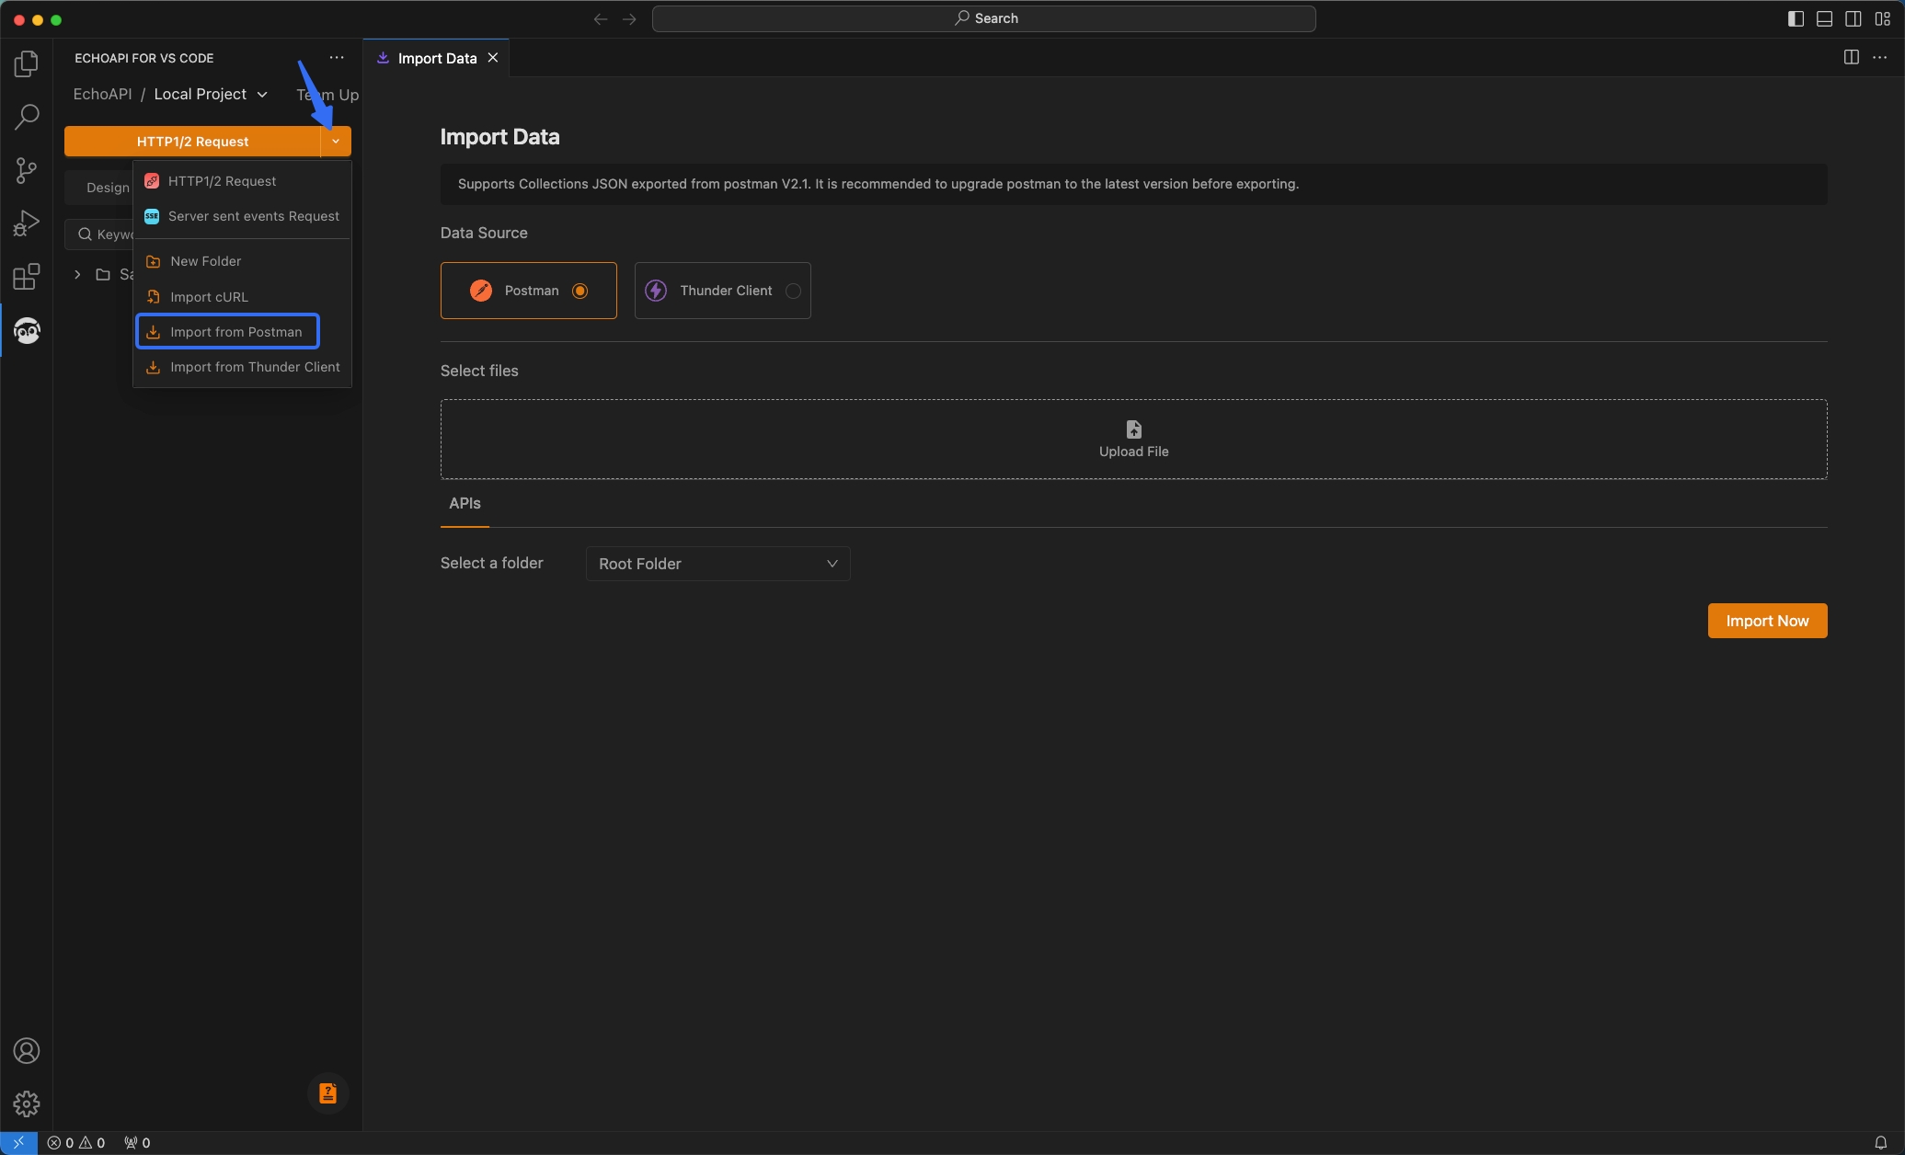Image resolution: width=1905 pixels, height=1155 pixels.
Task: Toggle the HTTP/1/2 Request dropdown arrow
Action: 336,142
